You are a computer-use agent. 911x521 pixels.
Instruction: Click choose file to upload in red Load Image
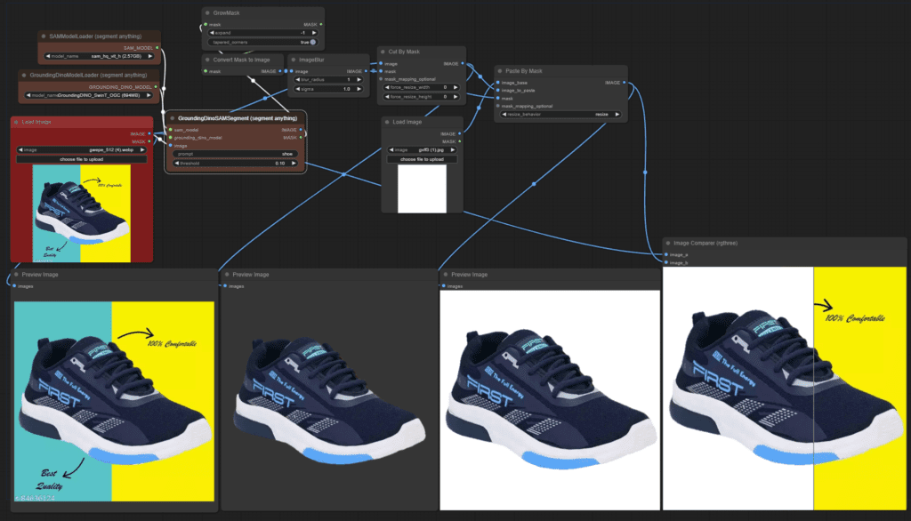pyautogui.click(x=81, y=159)
